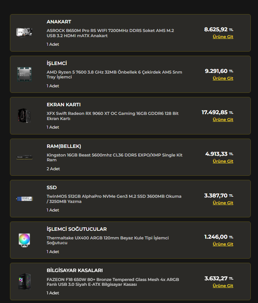Open 'Ürüne Git' link for FAZEON case

pos(223,286)
